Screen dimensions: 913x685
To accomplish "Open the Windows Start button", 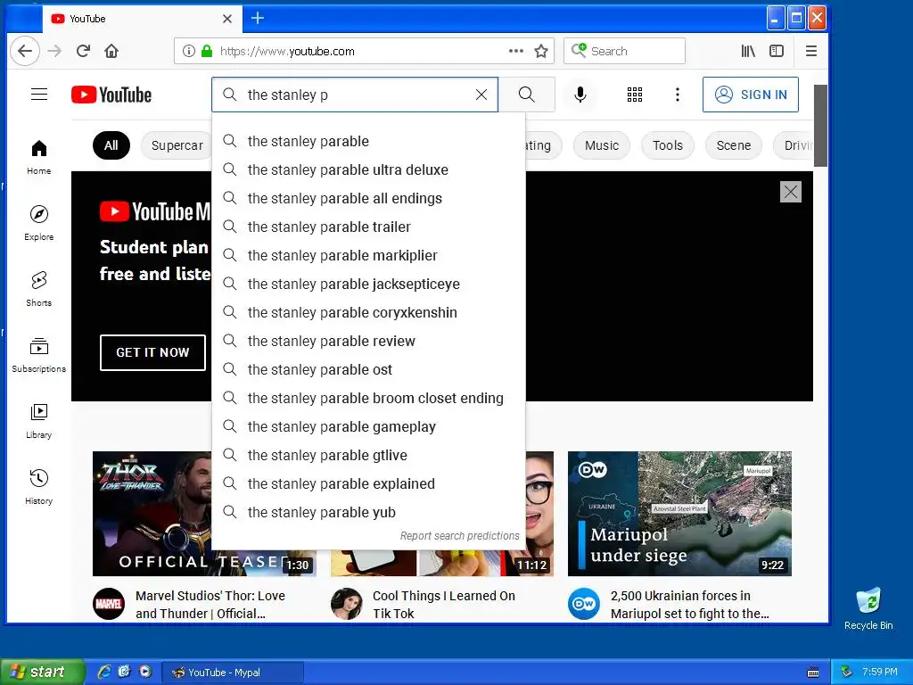I will pyautogui.click(x=42, y=672).
